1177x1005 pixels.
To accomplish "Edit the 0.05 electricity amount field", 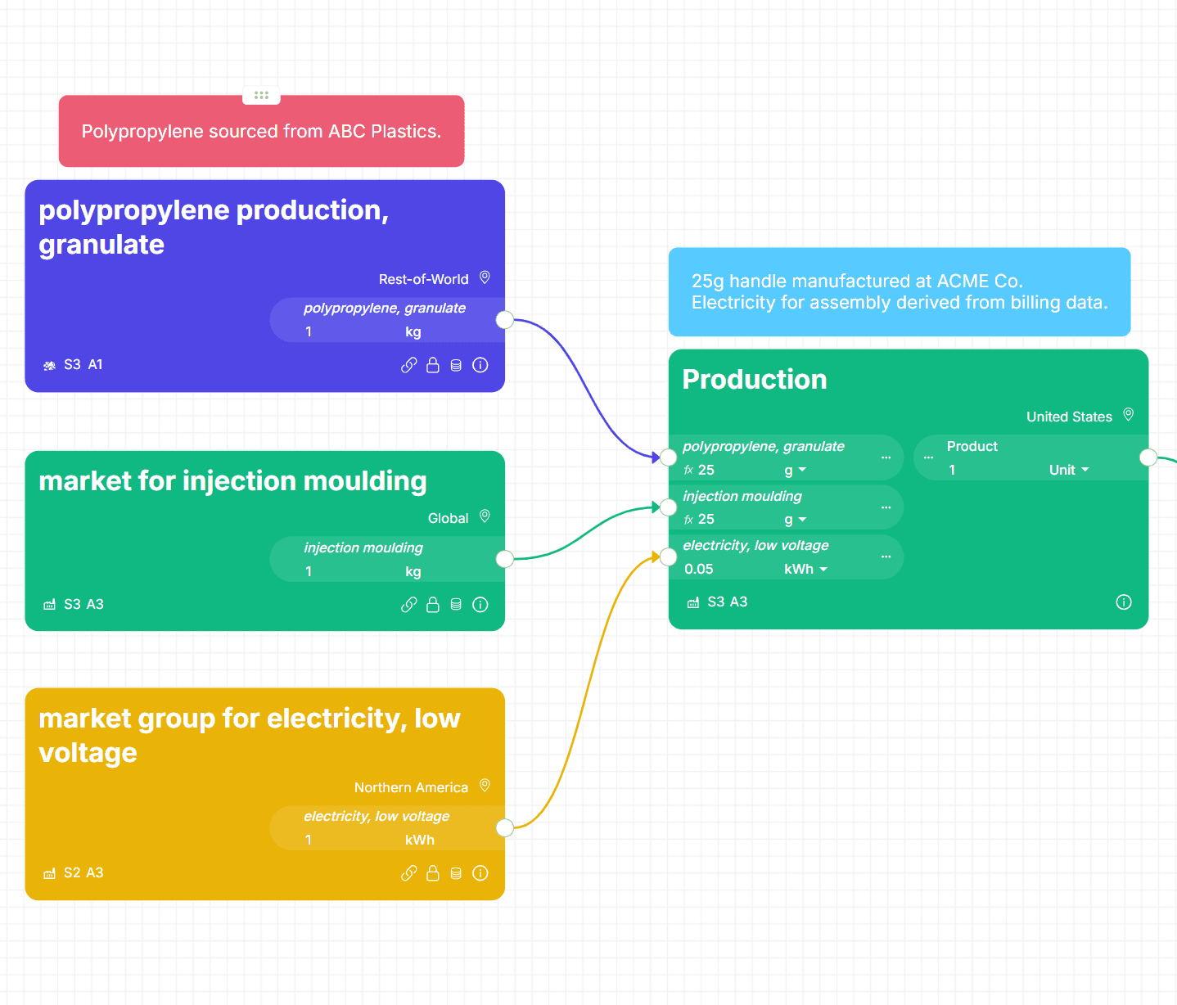I will click(698, 569).
